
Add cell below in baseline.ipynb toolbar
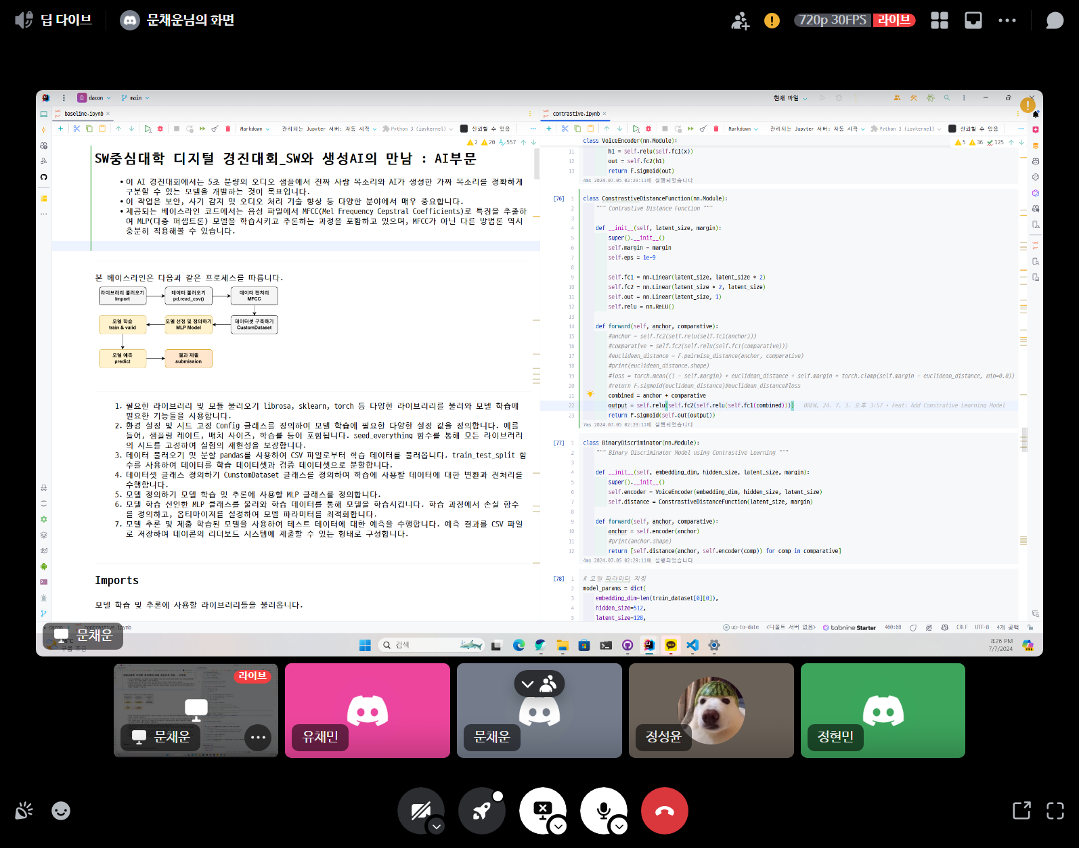tap(60, 129)
